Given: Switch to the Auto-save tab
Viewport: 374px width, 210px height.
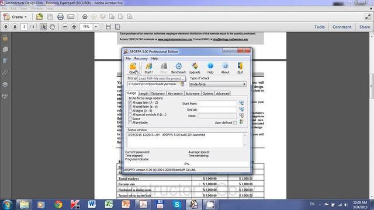Looking at the screenshot, I should [192, 93].
